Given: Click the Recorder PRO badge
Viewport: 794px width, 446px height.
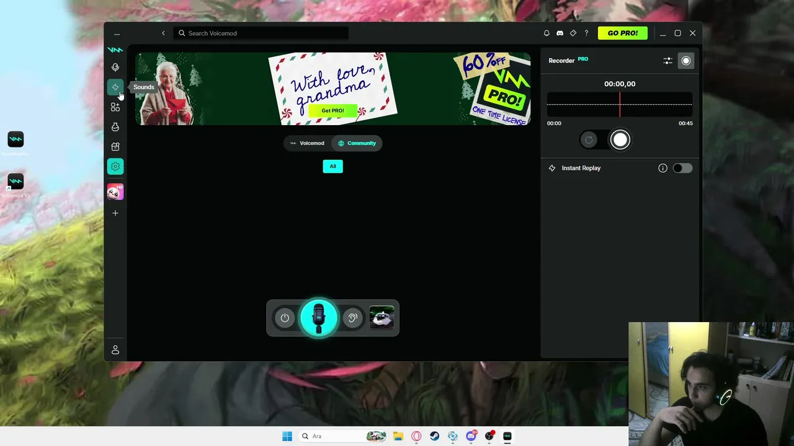Looking at the screenshot, I should click(x=583, y=59).
